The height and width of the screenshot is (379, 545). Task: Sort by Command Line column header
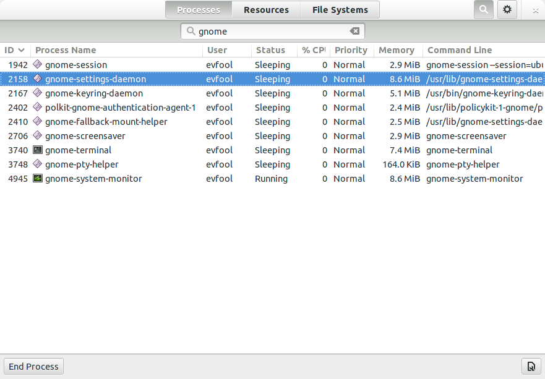tap(484, 50)
